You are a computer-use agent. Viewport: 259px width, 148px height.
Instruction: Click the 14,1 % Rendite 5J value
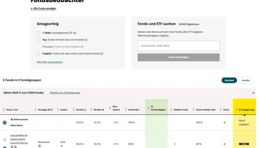click(97, 122)
